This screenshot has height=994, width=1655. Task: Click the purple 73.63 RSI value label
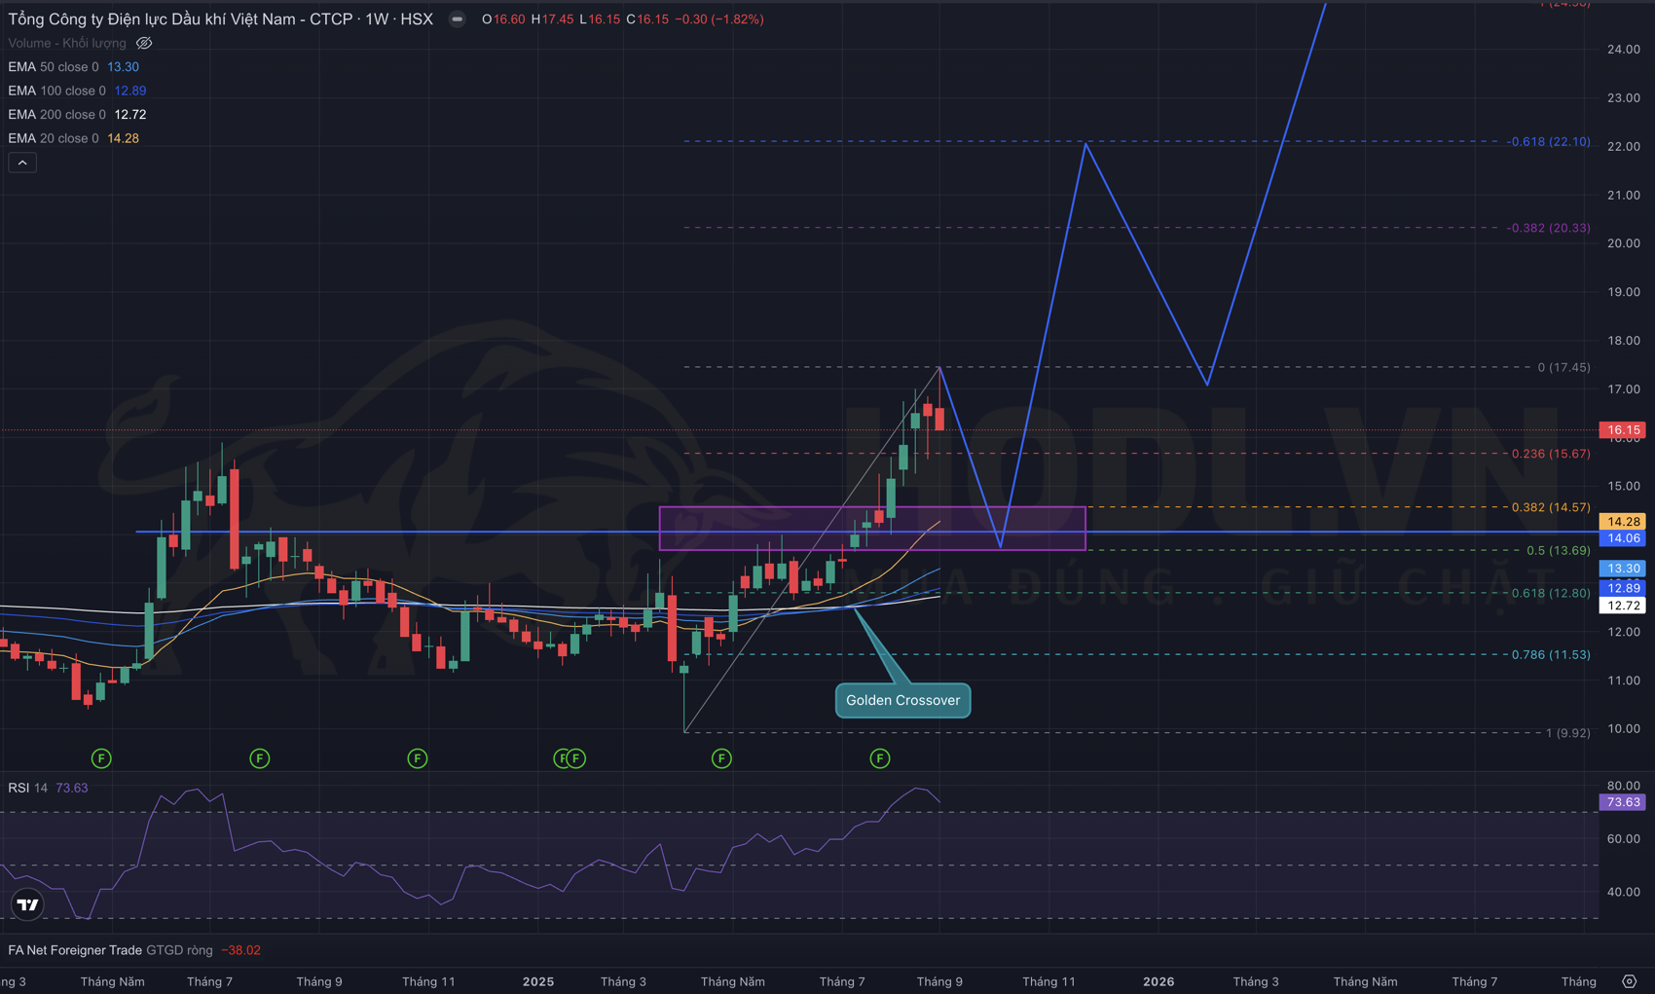(1622, 802)
